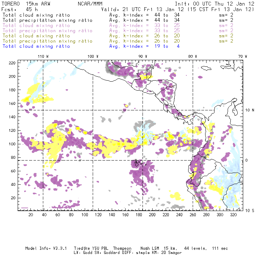The width and height of the screenshot is (256, 256).
Task: Select the '10 S' latitude label
Action: click(250, 211)
